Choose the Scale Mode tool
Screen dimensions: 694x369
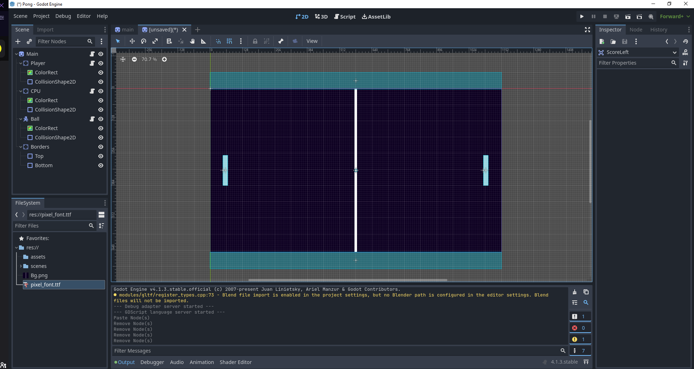pyautogui.click(x=155, y=41)
